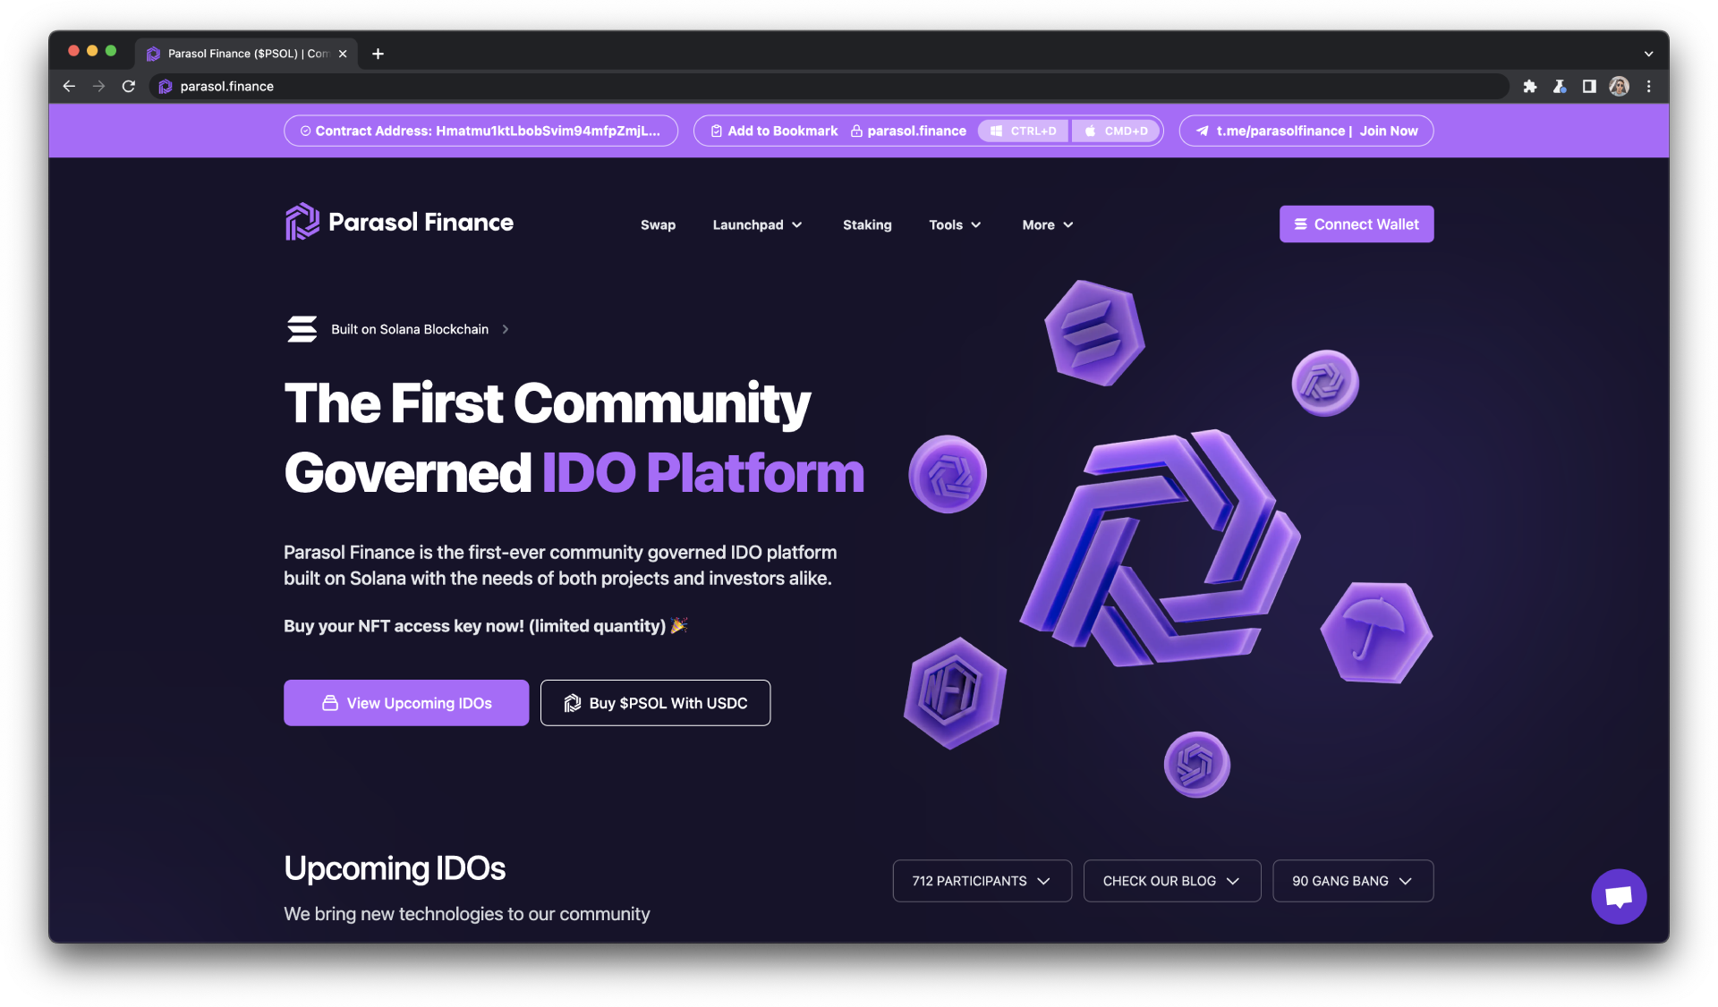Click the browser forward arrow
Screen dimensions: 1718x1007
[x=98, y=86]
